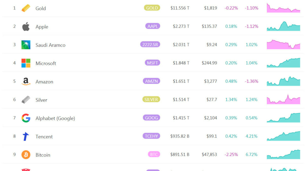
Task: Click the Tencent logo icon
Action: [26, 136]
